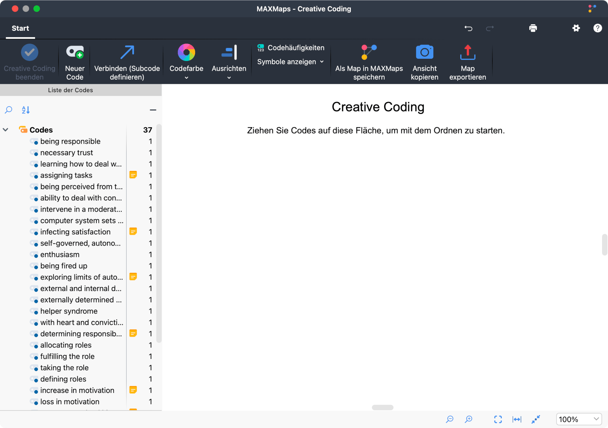Click the zoom out magnifier icon
This screenshot has height=428, width=608.
click(x=450, y=419)
